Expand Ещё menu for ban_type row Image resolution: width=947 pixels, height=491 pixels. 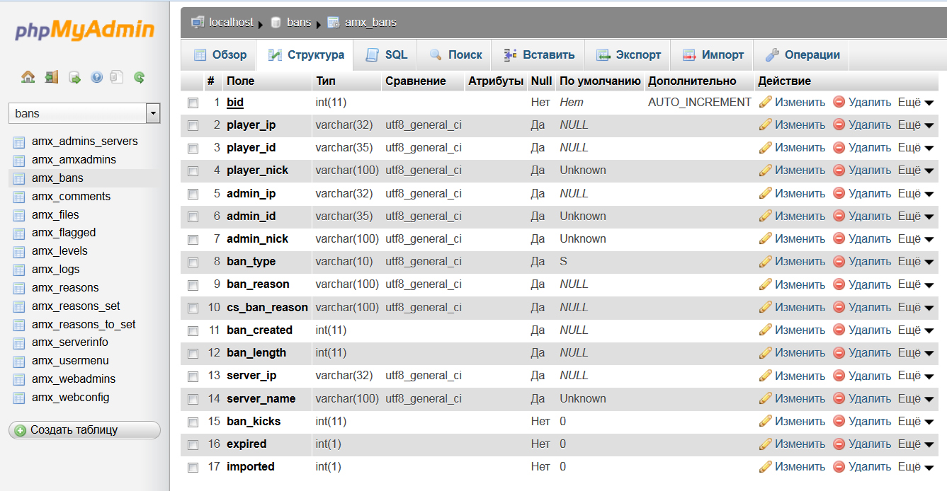(x=916, y=261)
